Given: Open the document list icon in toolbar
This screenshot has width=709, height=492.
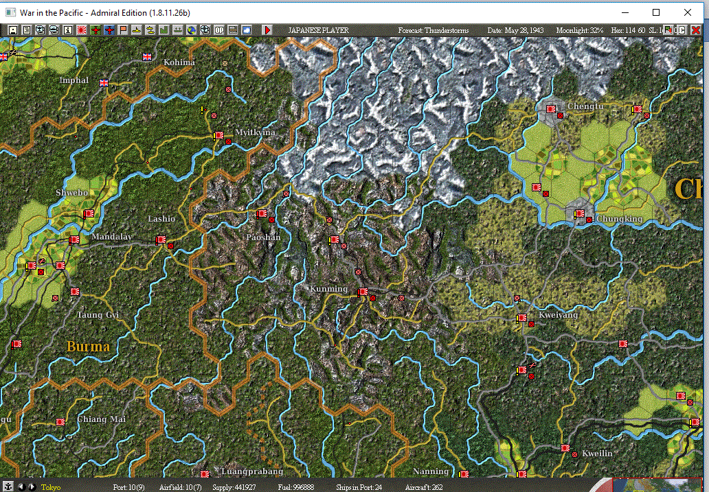Looking at the screenshot, I should tap(27, 30).
